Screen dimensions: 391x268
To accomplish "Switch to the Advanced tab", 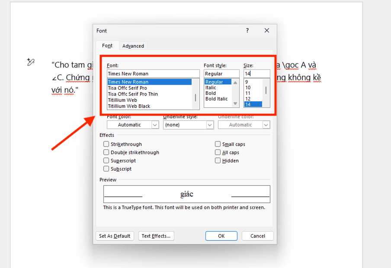I will [x=133, y=46].
